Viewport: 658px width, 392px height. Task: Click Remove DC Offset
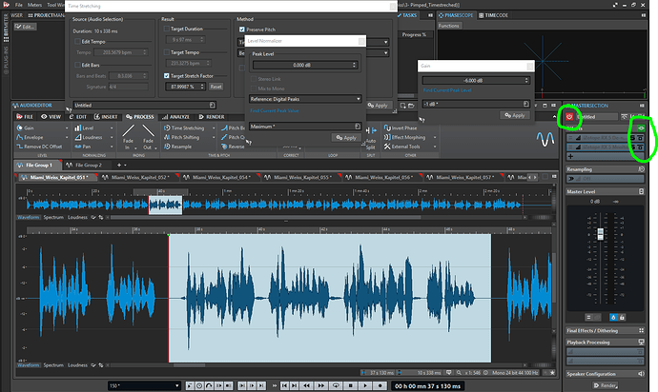pyautogui.click(x=45, y=147)
